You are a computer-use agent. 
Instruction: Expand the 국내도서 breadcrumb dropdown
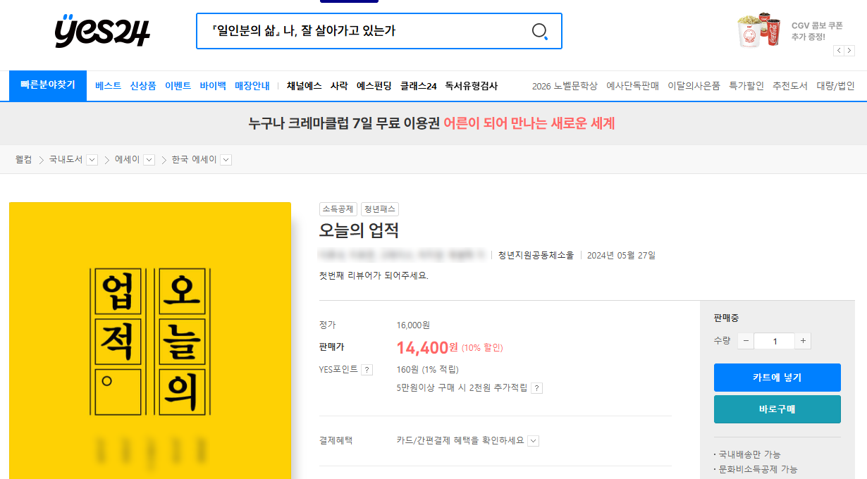click(92, 160)
